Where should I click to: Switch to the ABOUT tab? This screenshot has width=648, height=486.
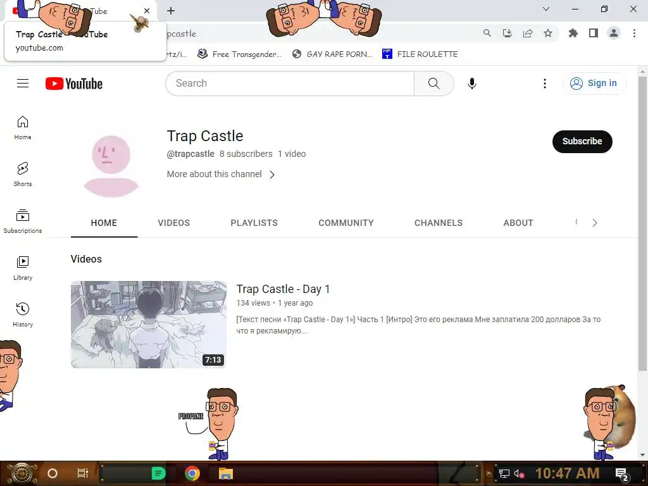pyautogui.click(x=518, y=223)
